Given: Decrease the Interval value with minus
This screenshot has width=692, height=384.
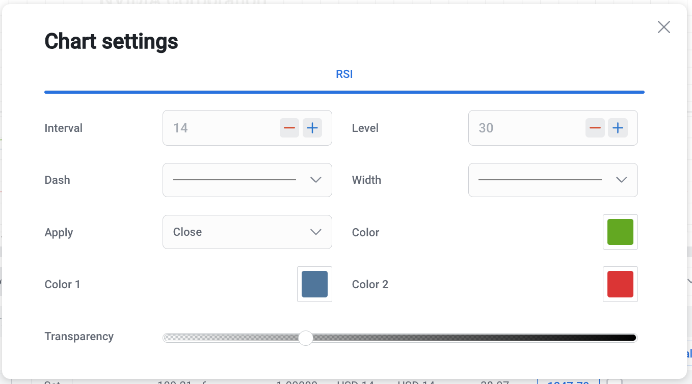Looking at the screenshot, I should [x=289, y=128].
